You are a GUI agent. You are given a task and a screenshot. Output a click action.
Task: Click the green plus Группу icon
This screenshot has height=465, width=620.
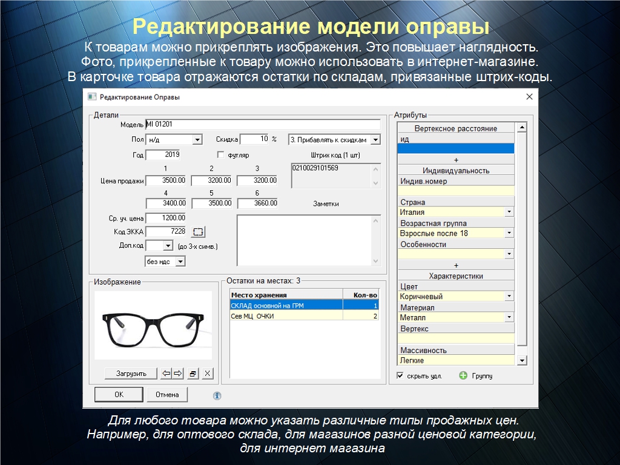click(464, 375)
